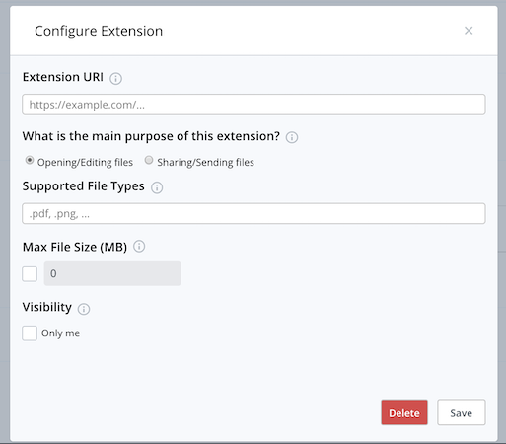Tick the Only me visibility checkbox

click(x=30, y=333)
